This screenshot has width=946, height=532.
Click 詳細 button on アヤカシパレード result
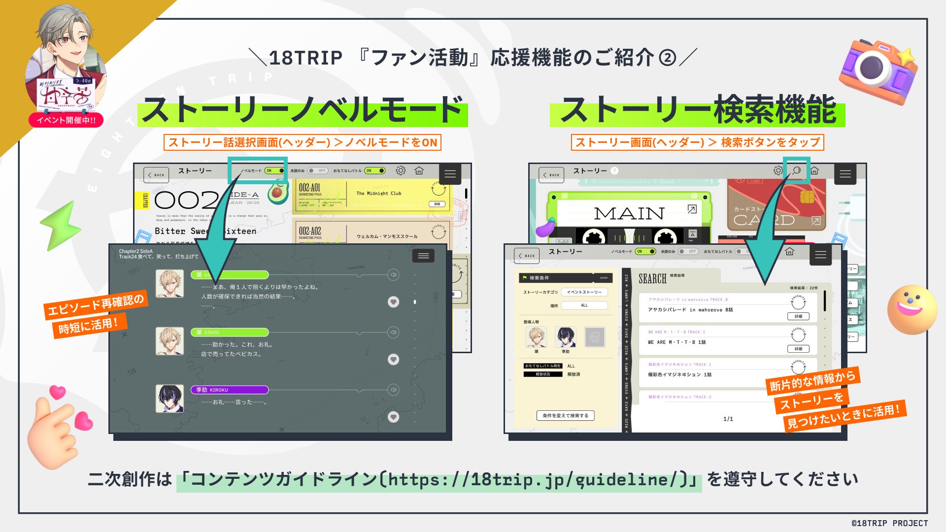point(798,316)
